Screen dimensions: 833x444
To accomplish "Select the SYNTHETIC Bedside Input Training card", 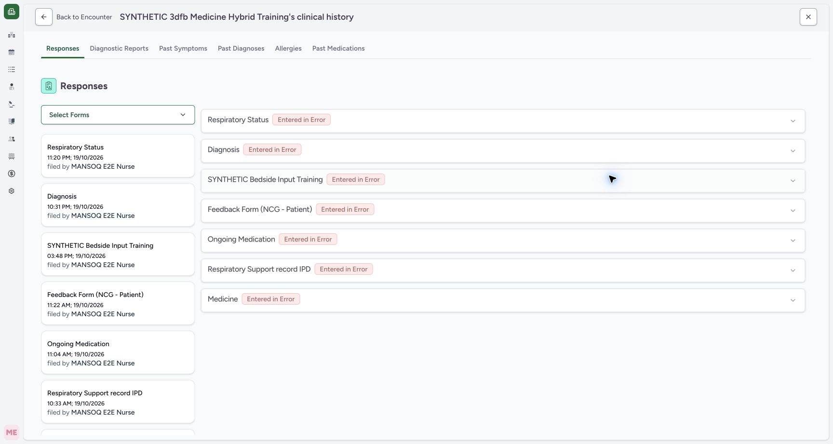I will 118,255.
